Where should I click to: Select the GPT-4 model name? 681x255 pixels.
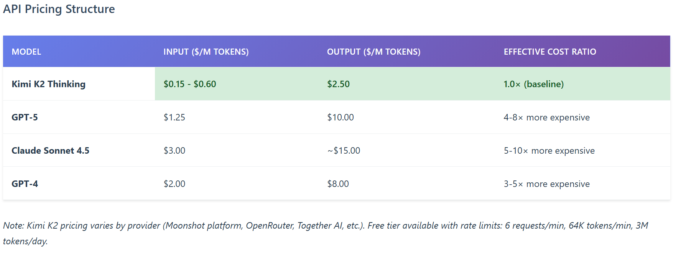point(25,184)
